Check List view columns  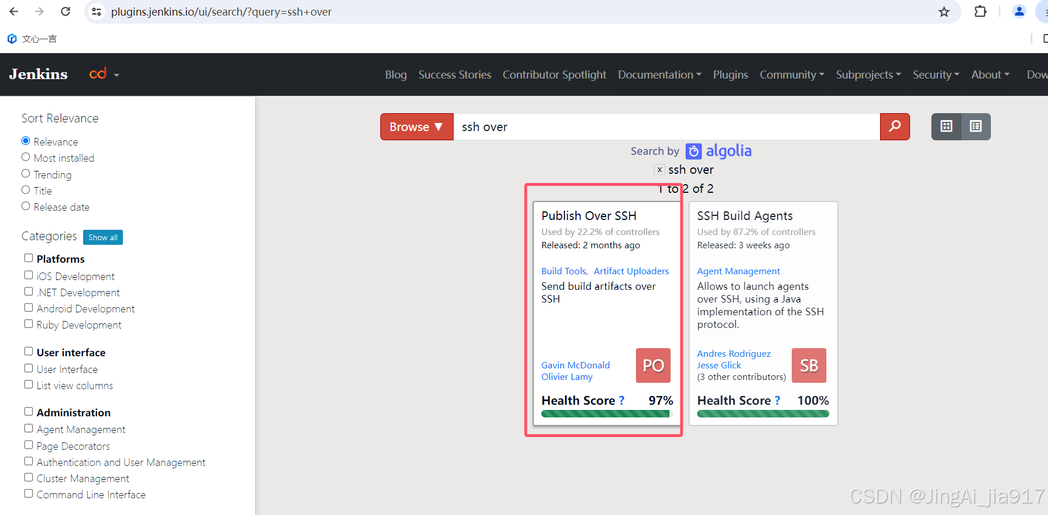28,385
